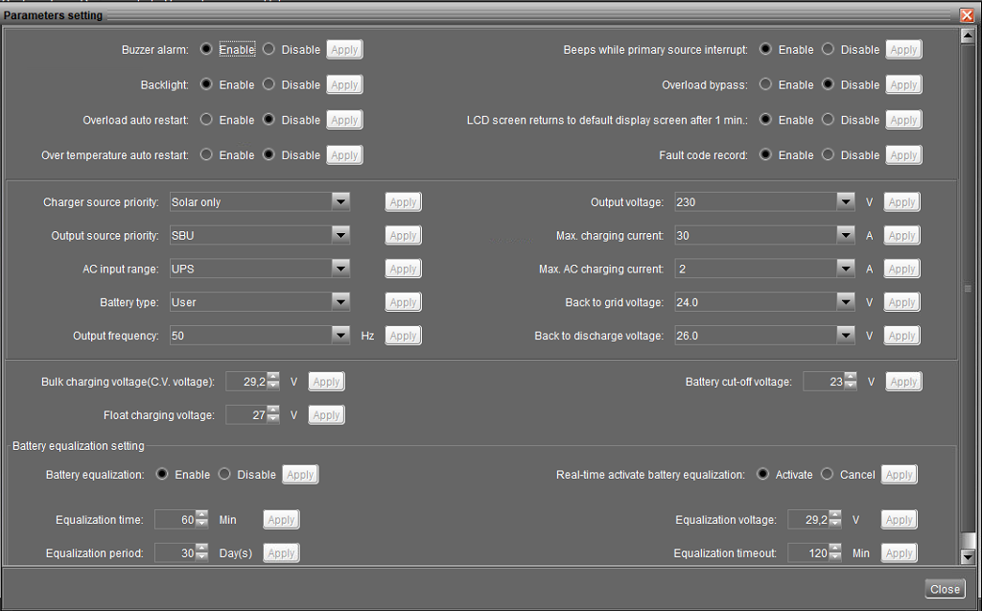
Task: Increase Equalization time spinner value
Action: coord(201,515)
